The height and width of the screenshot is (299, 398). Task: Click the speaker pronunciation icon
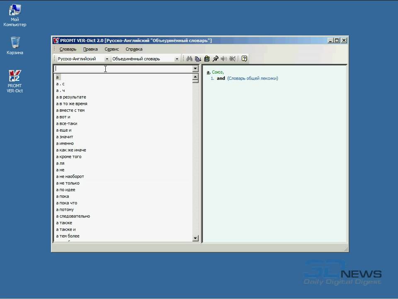pos(223,59)
